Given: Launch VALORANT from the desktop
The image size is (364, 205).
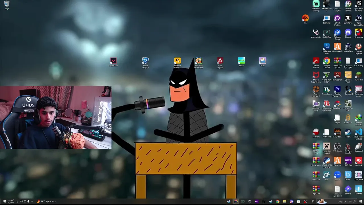Looking at the screenshot, I should click(x=113, y=62).
